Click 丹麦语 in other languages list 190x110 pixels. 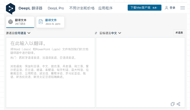[67, 66]
